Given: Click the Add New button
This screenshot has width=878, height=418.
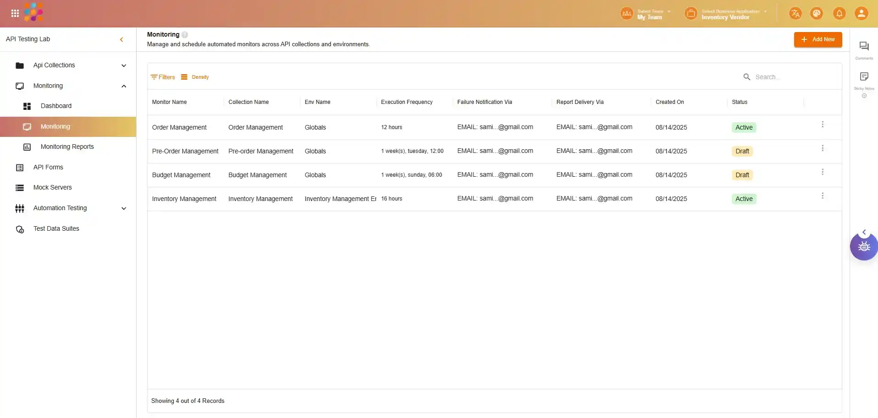Looking at the screenshot, I should tap(818, 39).
